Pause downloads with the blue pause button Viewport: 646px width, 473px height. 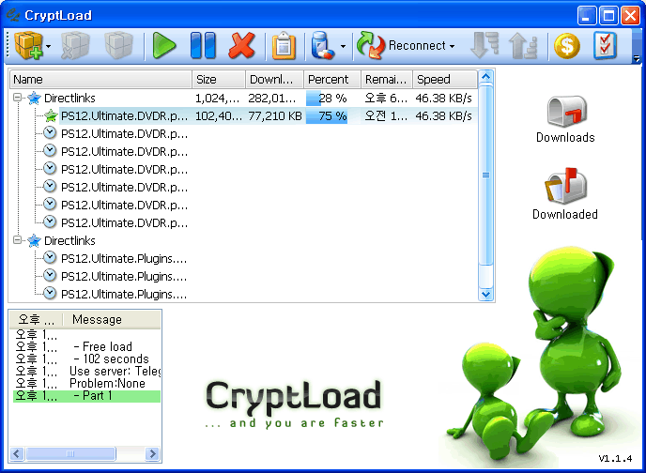[203, 45]
